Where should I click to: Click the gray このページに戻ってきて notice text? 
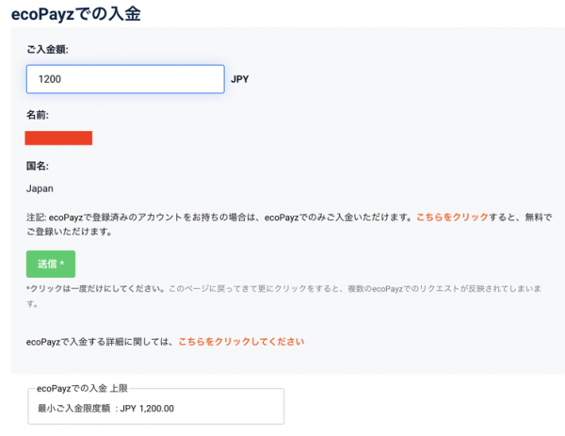click(355, 288)
